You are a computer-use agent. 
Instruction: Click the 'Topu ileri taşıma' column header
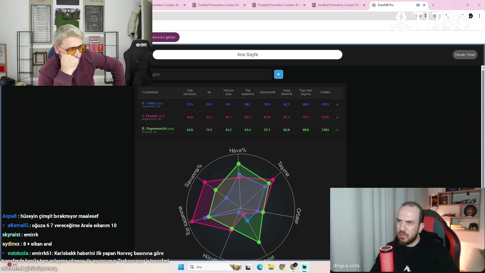306,92
